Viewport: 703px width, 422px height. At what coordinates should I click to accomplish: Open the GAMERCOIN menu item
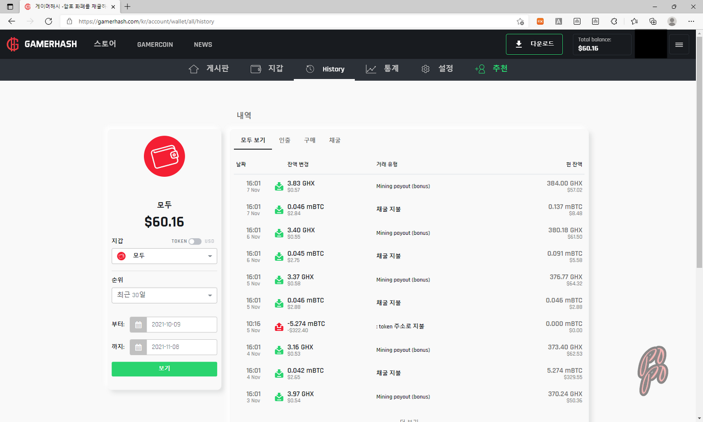[x=155, y=44]
